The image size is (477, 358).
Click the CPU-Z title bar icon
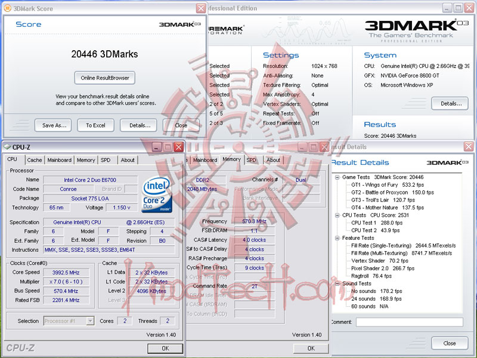tap(7, 147)
